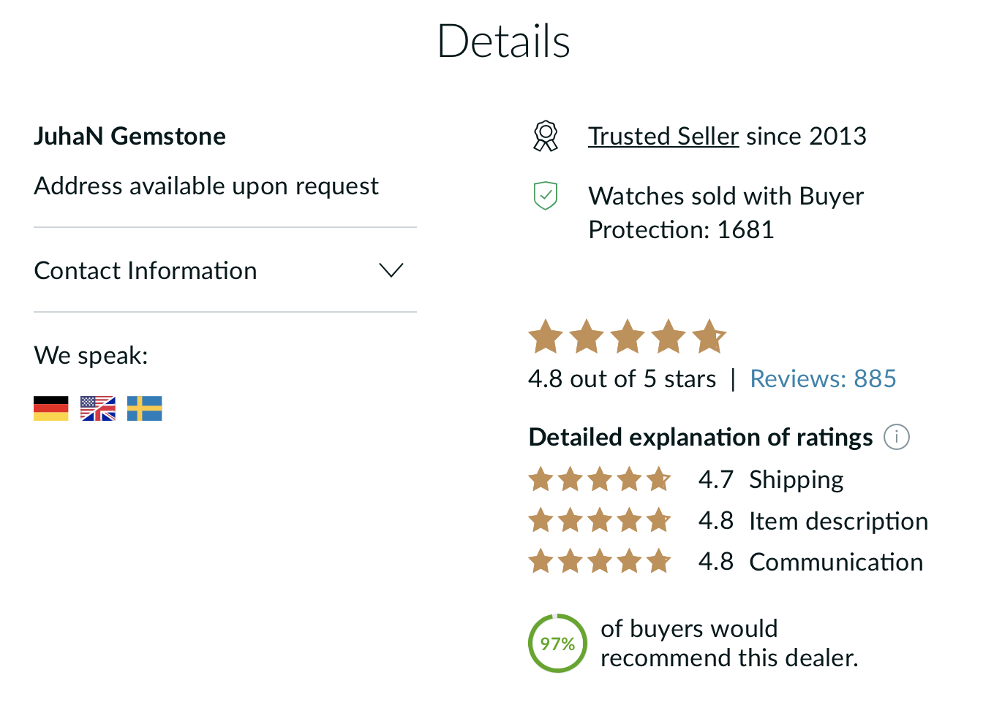Click the JuhaN Gemstone dealer name
Image resolution: width=983 pixels, height=713 pixels.
pyautogui.click(x=130, y=136)
